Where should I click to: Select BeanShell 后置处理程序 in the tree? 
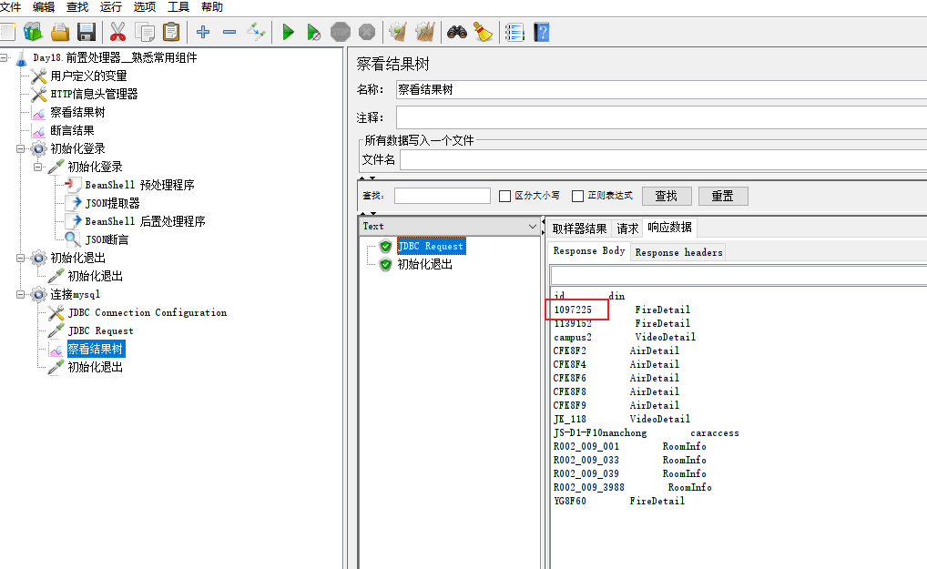145,221
